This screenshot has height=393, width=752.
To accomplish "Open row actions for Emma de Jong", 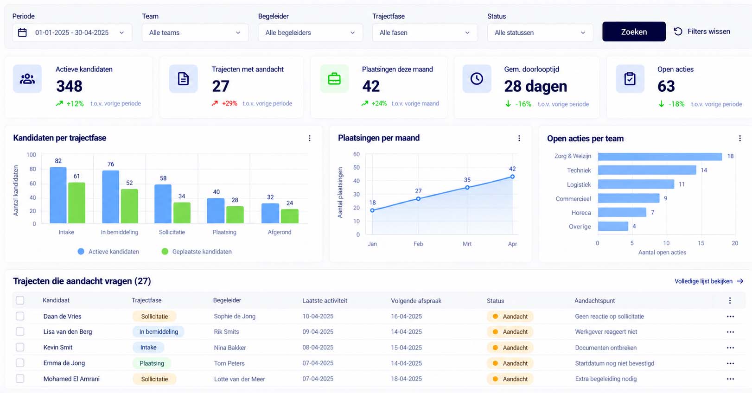I will [x=731, y=363].
